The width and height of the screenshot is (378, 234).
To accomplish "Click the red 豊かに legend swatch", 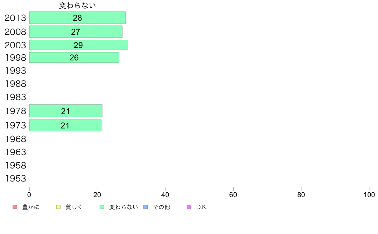I will pyautogui.click(x=15, y=207).
